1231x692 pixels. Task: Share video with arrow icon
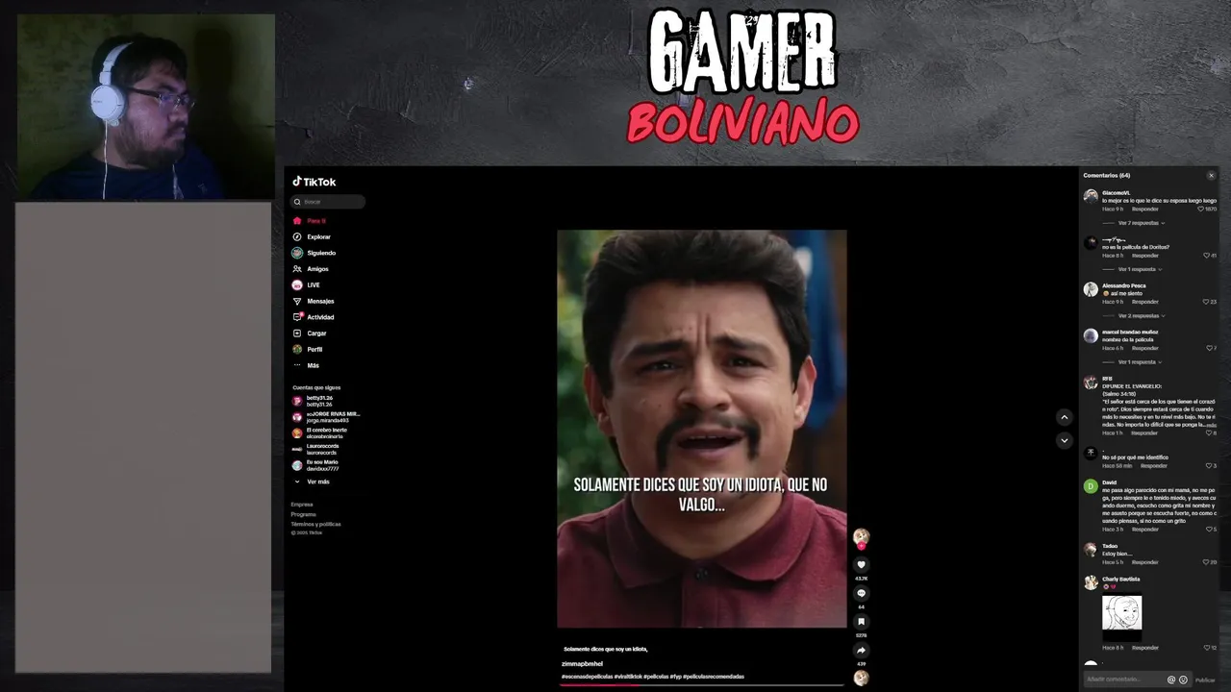[861, 651]
